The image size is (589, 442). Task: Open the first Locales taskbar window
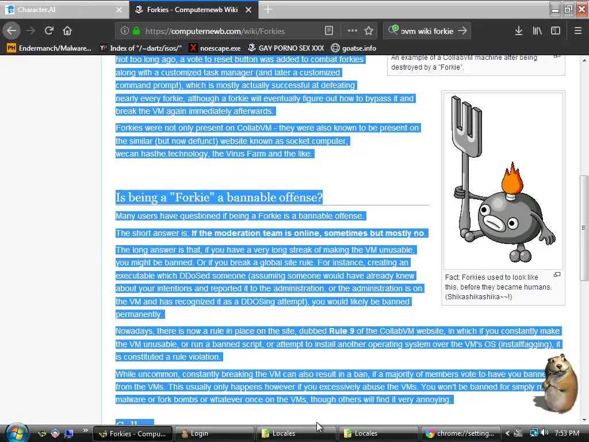click(x=296, y=434)
